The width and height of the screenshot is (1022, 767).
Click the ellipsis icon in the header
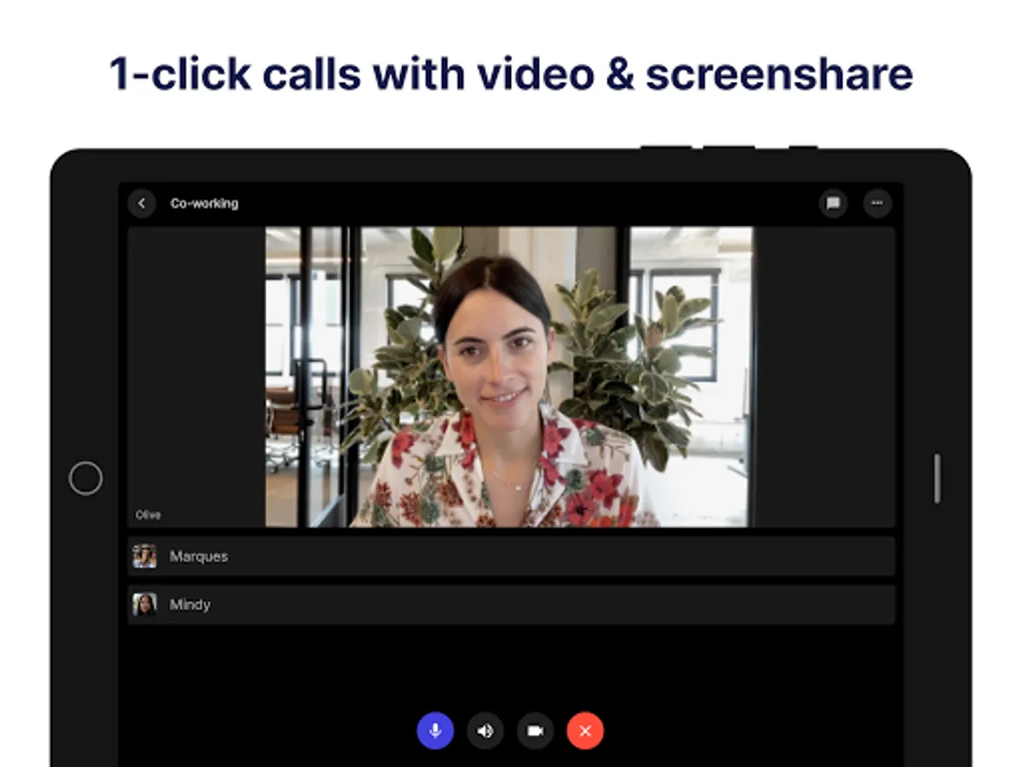[x=877, y=204]
